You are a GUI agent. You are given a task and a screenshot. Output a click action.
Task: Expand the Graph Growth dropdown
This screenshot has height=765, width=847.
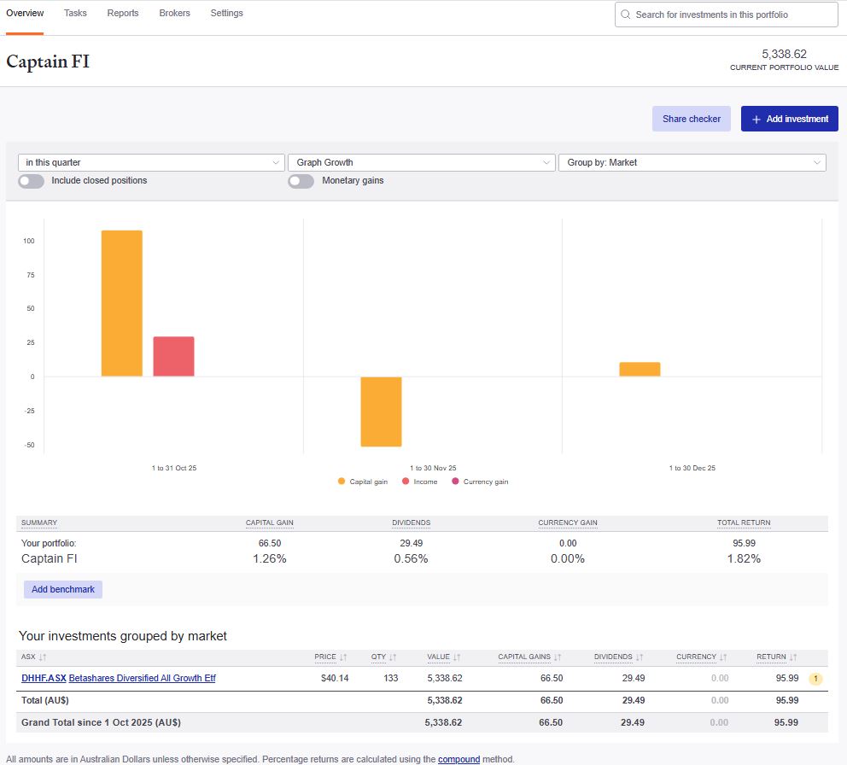coord(421,162)
